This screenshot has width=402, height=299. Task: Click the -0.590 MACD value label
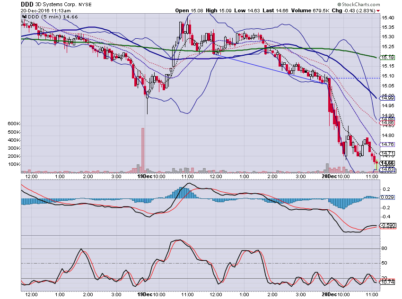[x=387, y=225]
